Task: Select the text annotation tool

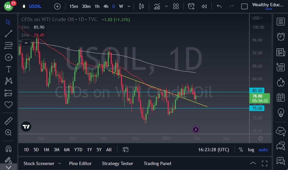Action: (x=9, y=69)
